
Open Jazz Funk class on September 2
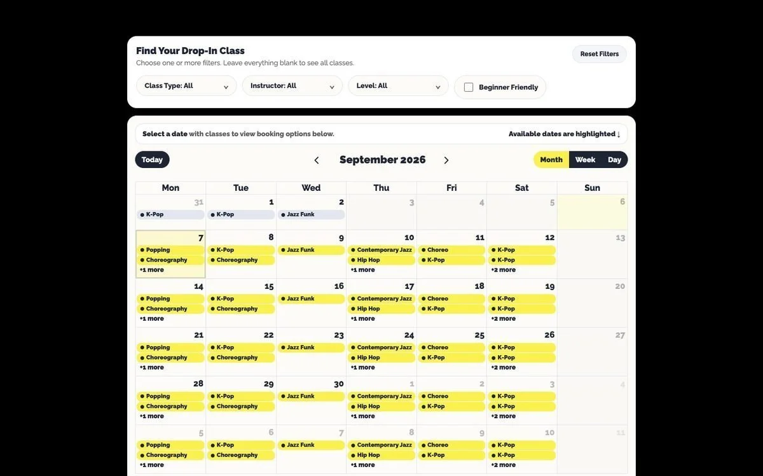[x=312, y=214]
